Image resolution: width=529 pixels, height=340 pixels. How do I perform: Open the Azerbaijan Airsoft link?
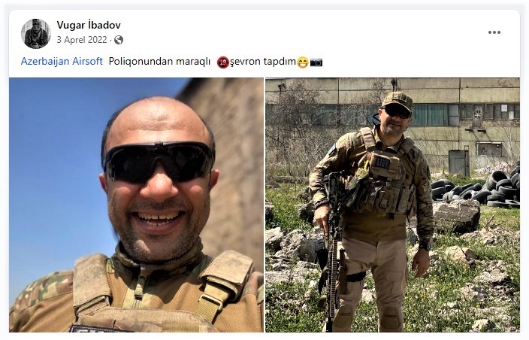click(62, 61)
